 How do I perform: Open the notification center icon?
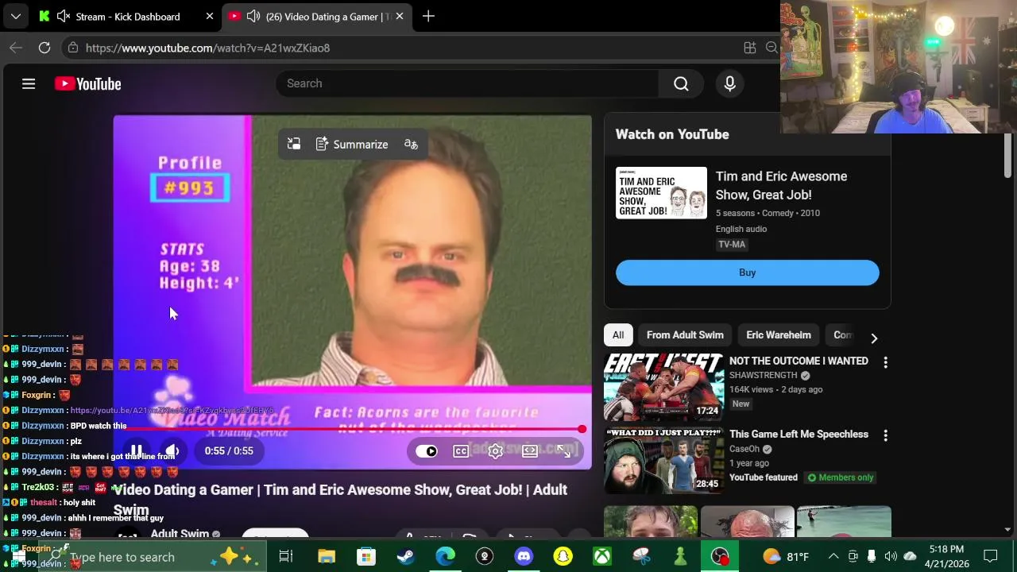(x=991, y=557)
